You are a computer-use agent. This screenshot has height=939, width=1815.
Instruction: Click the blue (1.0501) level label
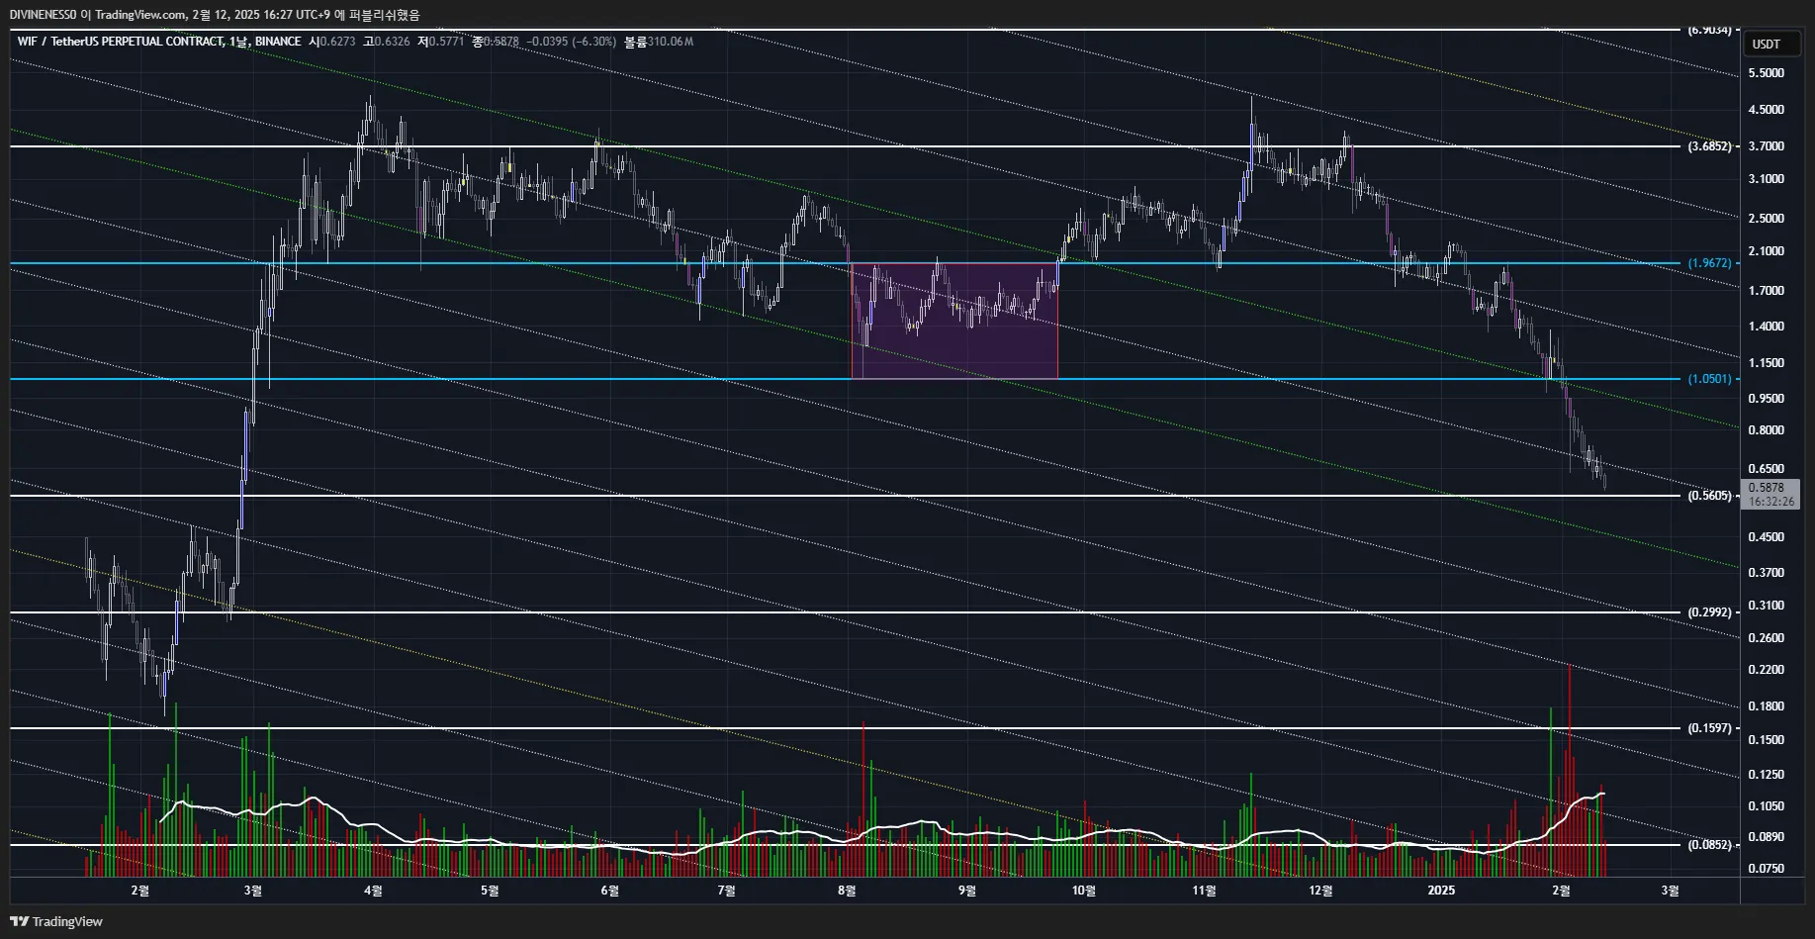click(x=1709, y=379)
